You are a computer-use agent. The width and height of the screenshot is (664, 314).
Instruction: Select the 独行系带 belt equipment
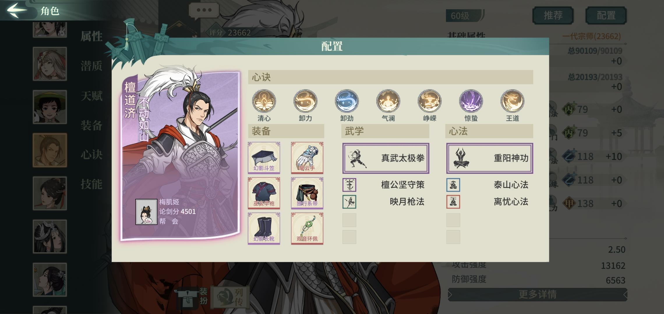click(307, 193)
